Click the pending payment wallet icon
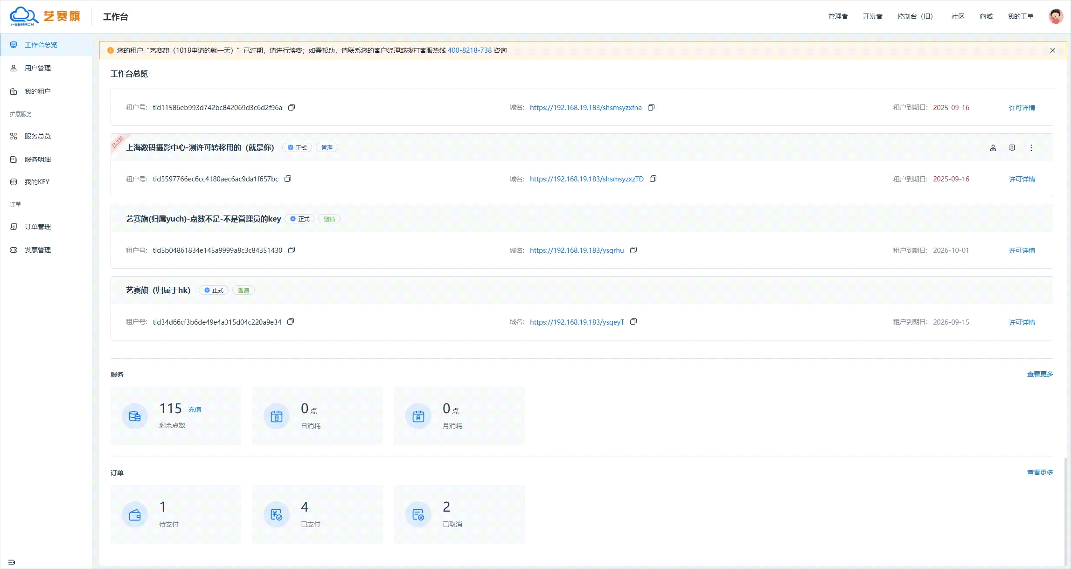1071x569 pixels. (x=135, y=514)
